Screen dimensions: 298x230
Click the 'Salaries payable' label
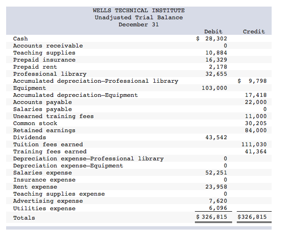pyautogui.click(x=42, y=109)
